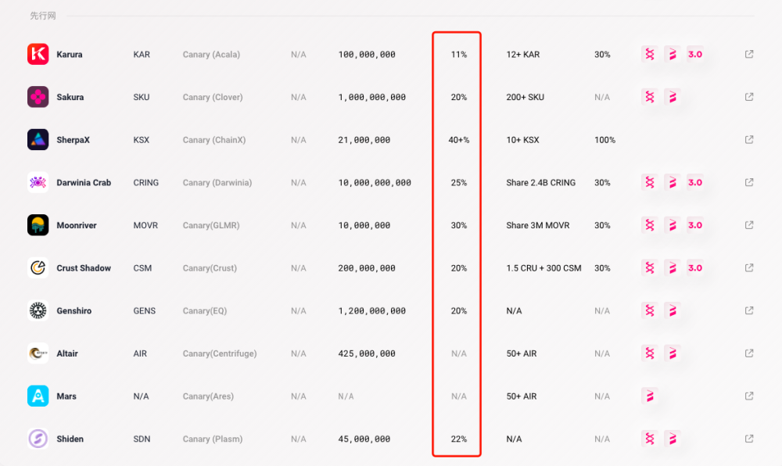
Task: Click the 40+% value for SherpaX
Action: coord(459,140)
